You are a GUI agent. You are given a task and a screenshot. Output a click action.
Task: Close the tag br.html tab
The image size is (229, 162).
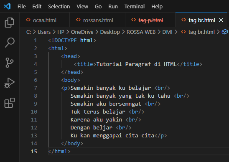[221, 20]
